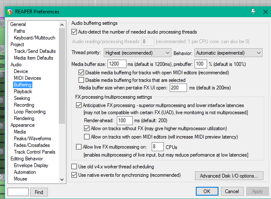Click the Cancel button
This screenshot has height=199, width=271.
[x=232, y=191]
